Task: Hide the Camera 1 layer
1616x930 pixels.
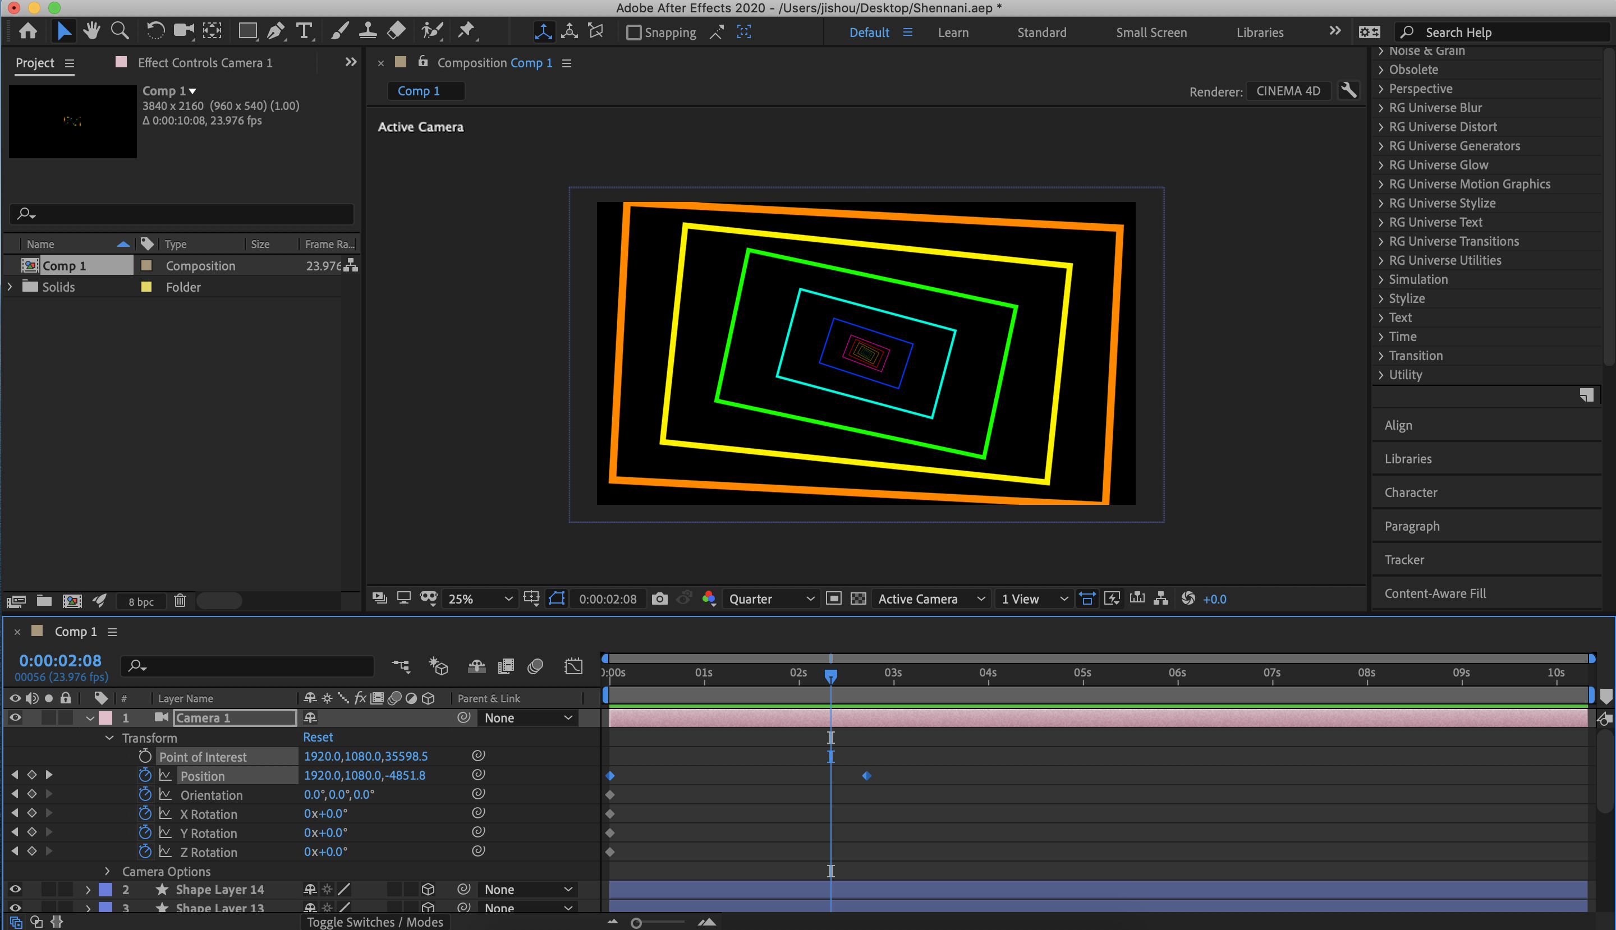Action: pos(15,717)
